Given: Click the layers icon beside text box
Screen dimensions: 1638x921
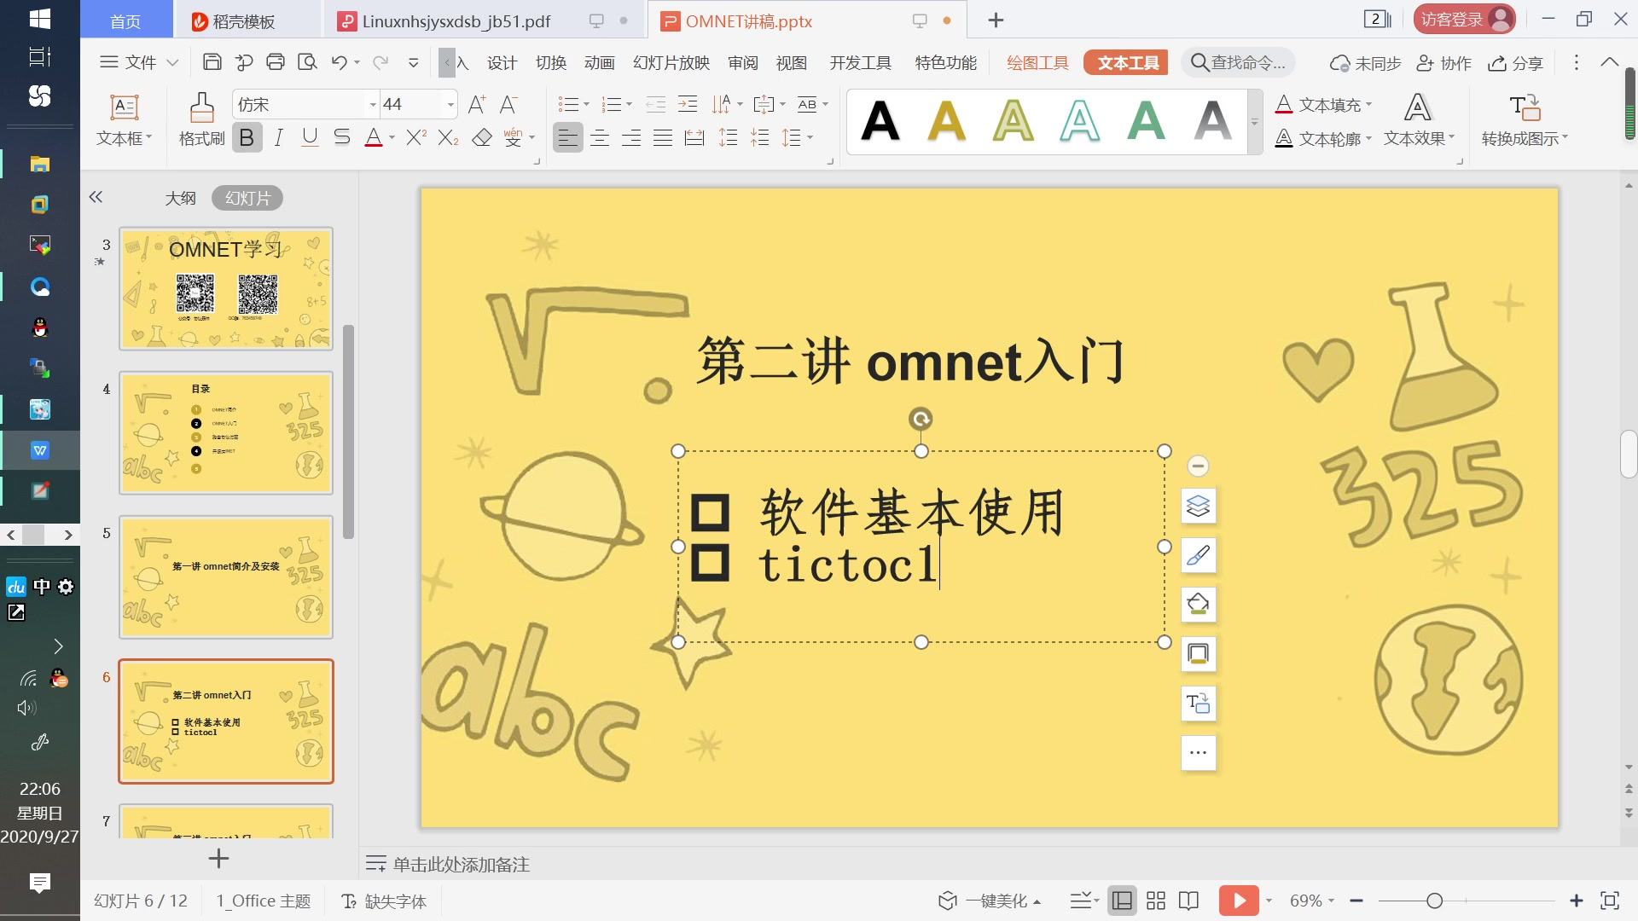Looking at the screenshot, I should pyautogui.click(x=1198, y=507).
